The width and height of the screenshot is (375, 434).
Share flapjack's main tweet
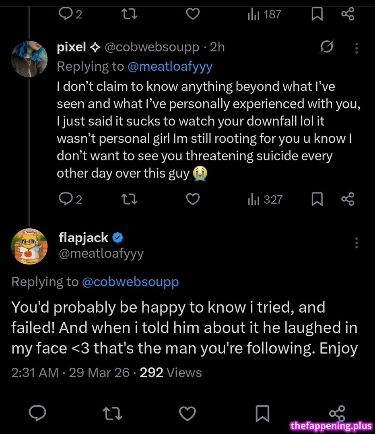coord(337,414)
